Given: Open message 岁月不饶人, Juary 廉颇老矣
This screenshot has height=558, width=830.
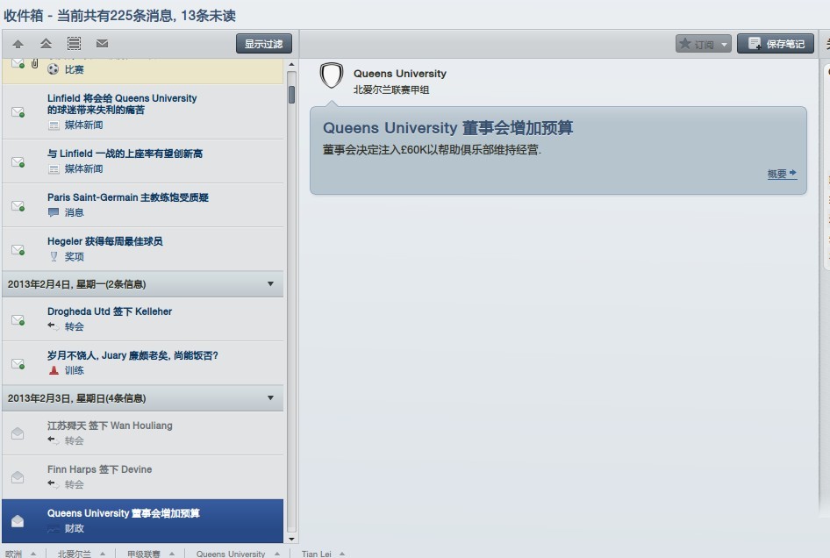Looking at the screenshot, I should click(143, 363).
